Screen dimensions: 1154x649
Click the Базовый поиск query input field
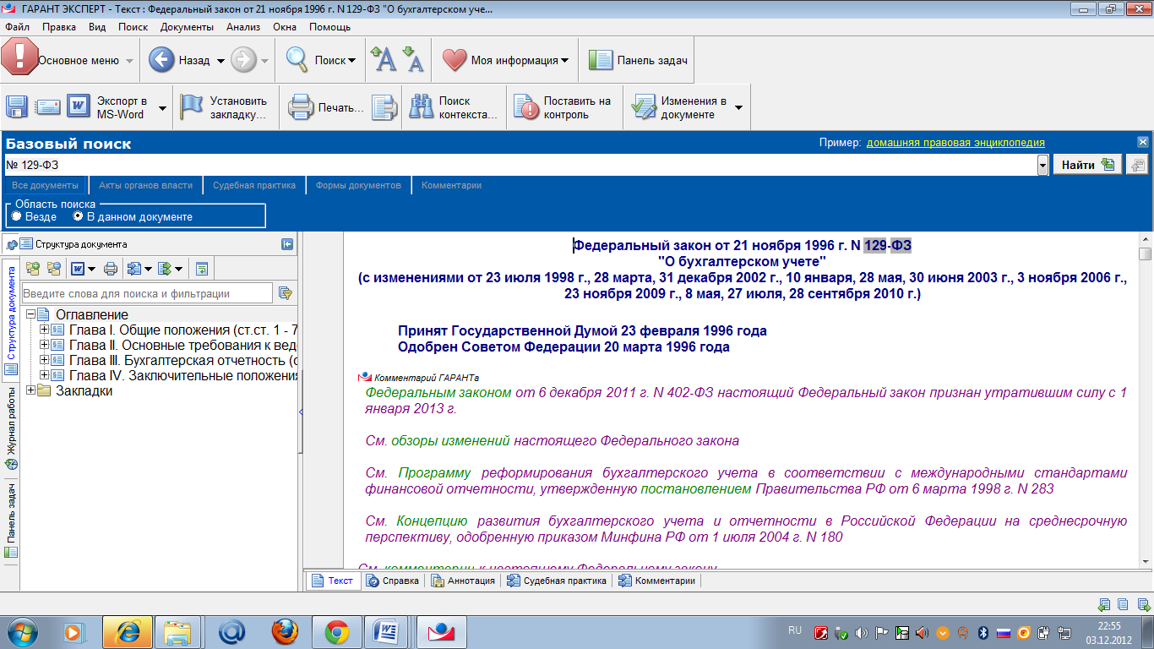(520, 165)
